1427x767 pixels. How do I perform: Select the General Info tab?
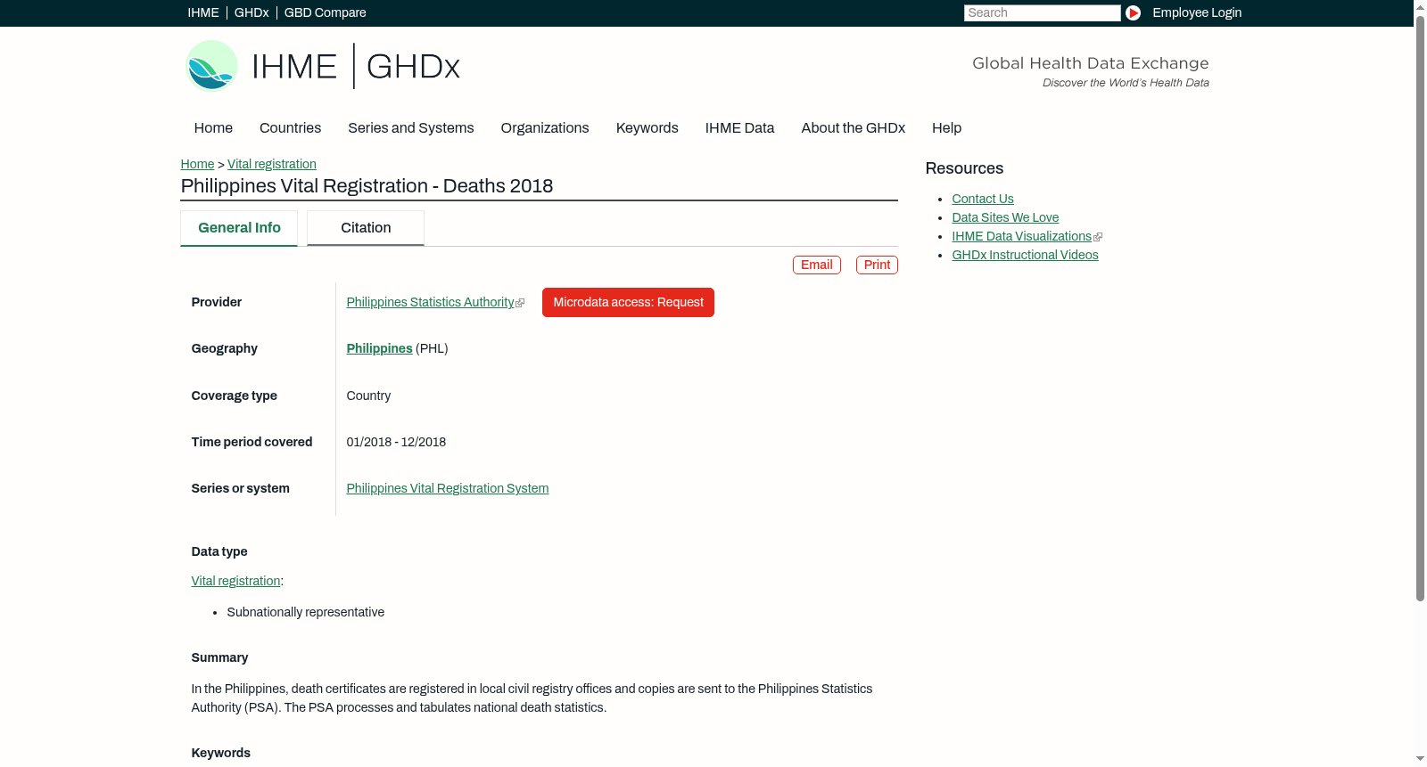pyautogui.click(x=239, y=228)
